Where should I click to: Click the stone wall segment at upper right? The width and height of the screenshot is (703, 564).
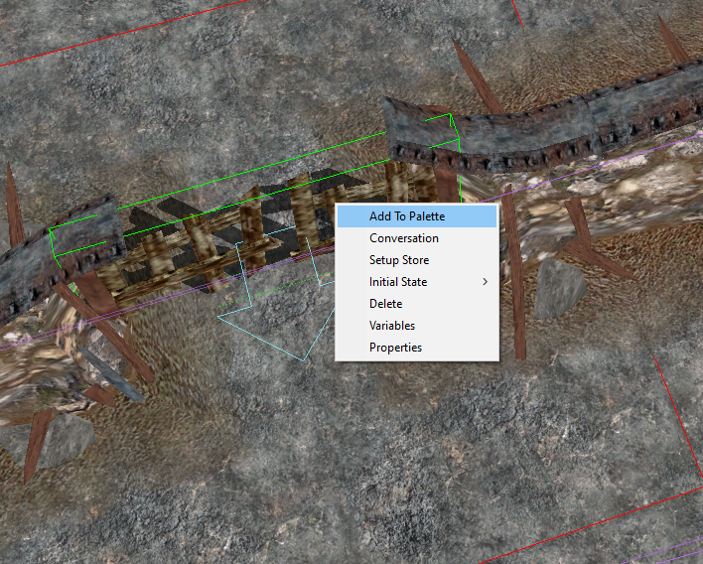pyautogui.click(x=556, y=124)
